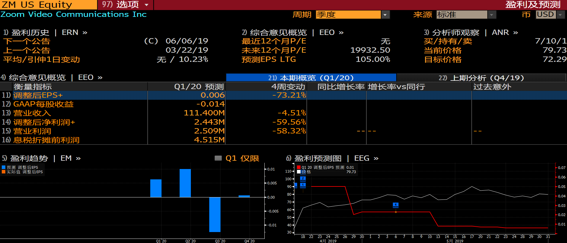The height and width of the screenshot is (243, 567).
Task: Click the 0.006 adjusted EPS estimate value
Action: point(213,95)
